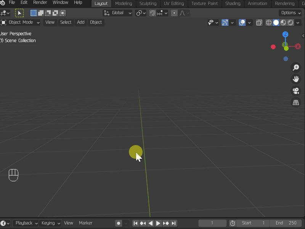
Task: Switch to the Texture Paint workspace tab
Action: coord(204,3)
